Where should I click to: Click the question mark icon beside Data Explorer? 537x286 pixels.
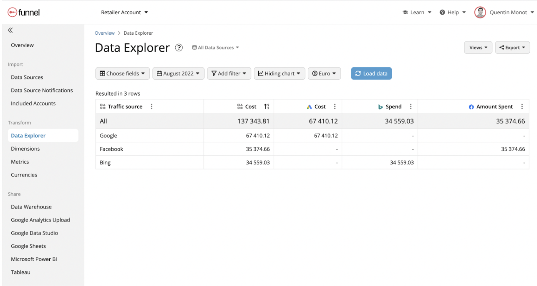coord(179,47)
